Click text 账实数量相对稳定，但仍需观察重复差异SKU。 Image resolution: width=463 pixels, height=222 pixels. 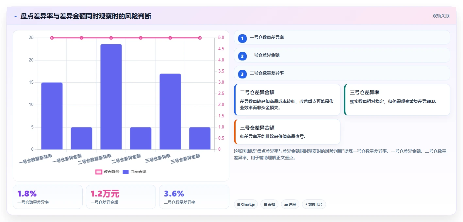(393, 101)
